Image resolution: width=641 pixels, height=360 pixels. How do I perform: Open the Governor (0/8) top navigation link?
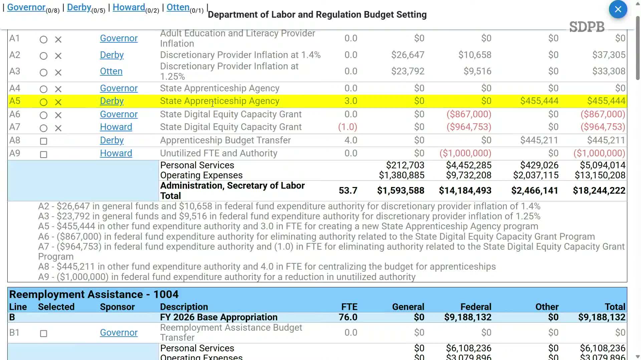[26, 7]
